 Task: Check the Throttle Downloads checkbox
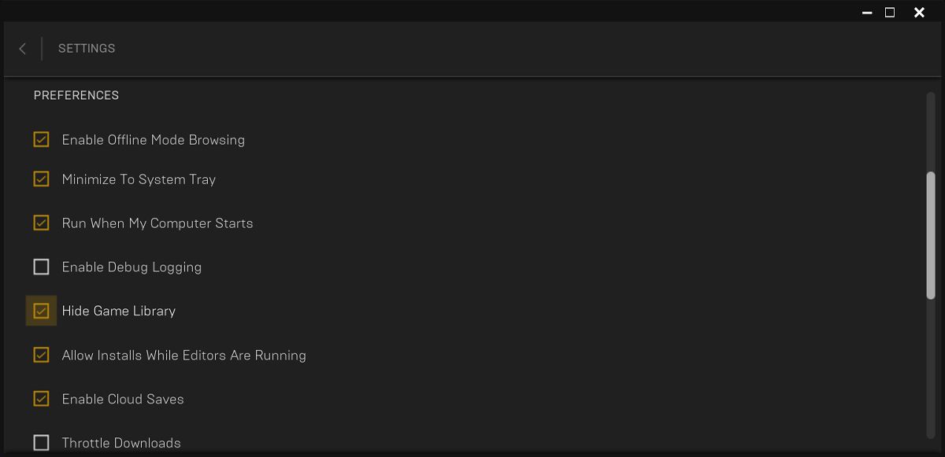pos(41,443)
